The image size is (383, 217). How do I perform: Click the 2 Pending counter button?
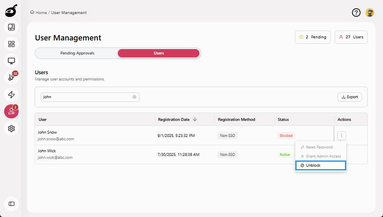313,37
